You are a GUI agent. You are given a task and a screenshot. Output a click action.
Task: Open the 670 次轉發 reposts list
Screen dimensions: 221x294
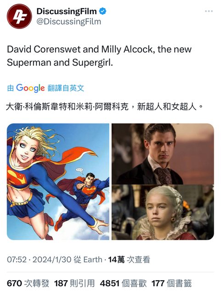(x=28, y=283)
